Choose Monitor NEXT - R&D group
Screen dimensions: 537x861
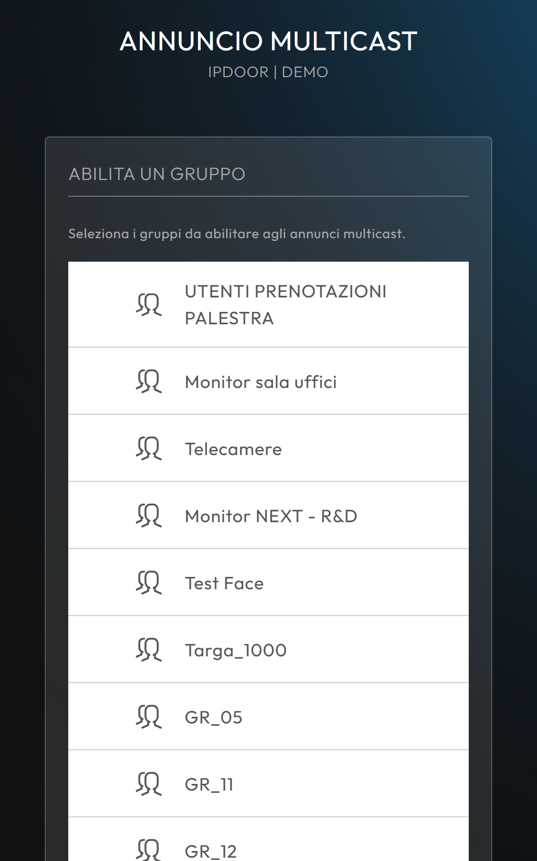(268, 515)
